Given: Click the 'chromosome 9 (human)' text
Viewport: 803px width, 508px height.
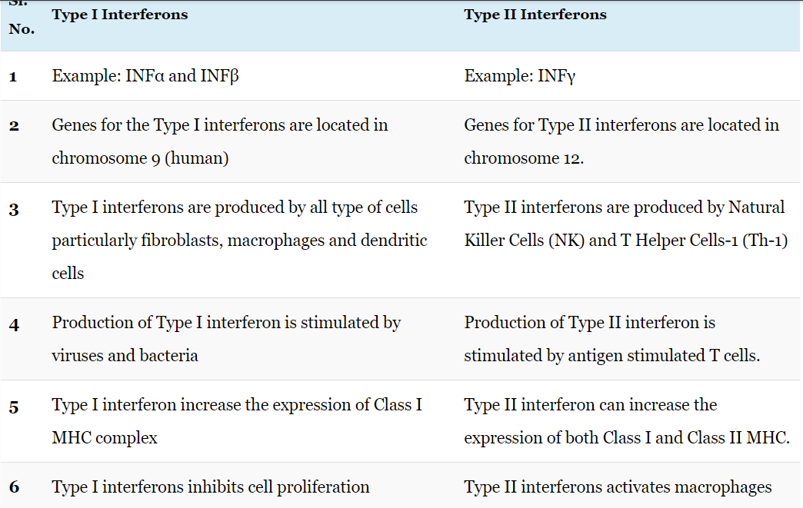Looking at the screenshot, I should (x=140, y=158).
